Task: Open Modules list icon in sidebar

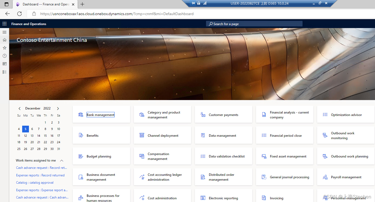Action: pyautogui.click(x=4, y=72)
